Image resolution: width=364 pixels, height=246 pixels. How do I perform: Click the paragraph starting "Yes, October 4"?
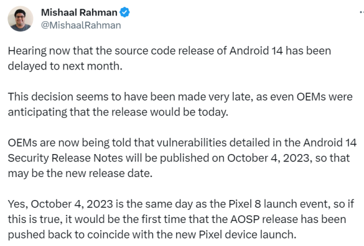tap(180, 219)
